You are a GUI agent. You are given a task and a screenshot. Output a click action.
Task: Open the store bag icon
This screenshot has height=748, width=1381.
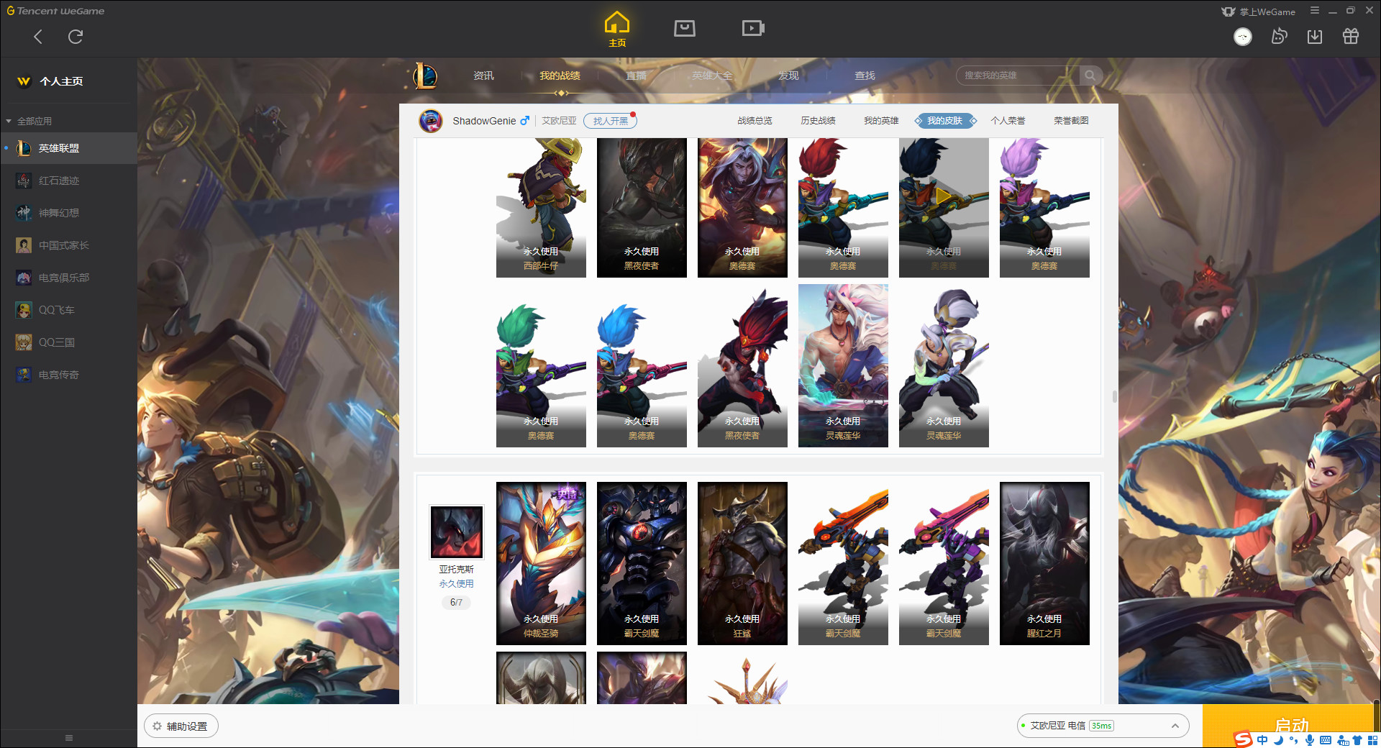[685, 28]
